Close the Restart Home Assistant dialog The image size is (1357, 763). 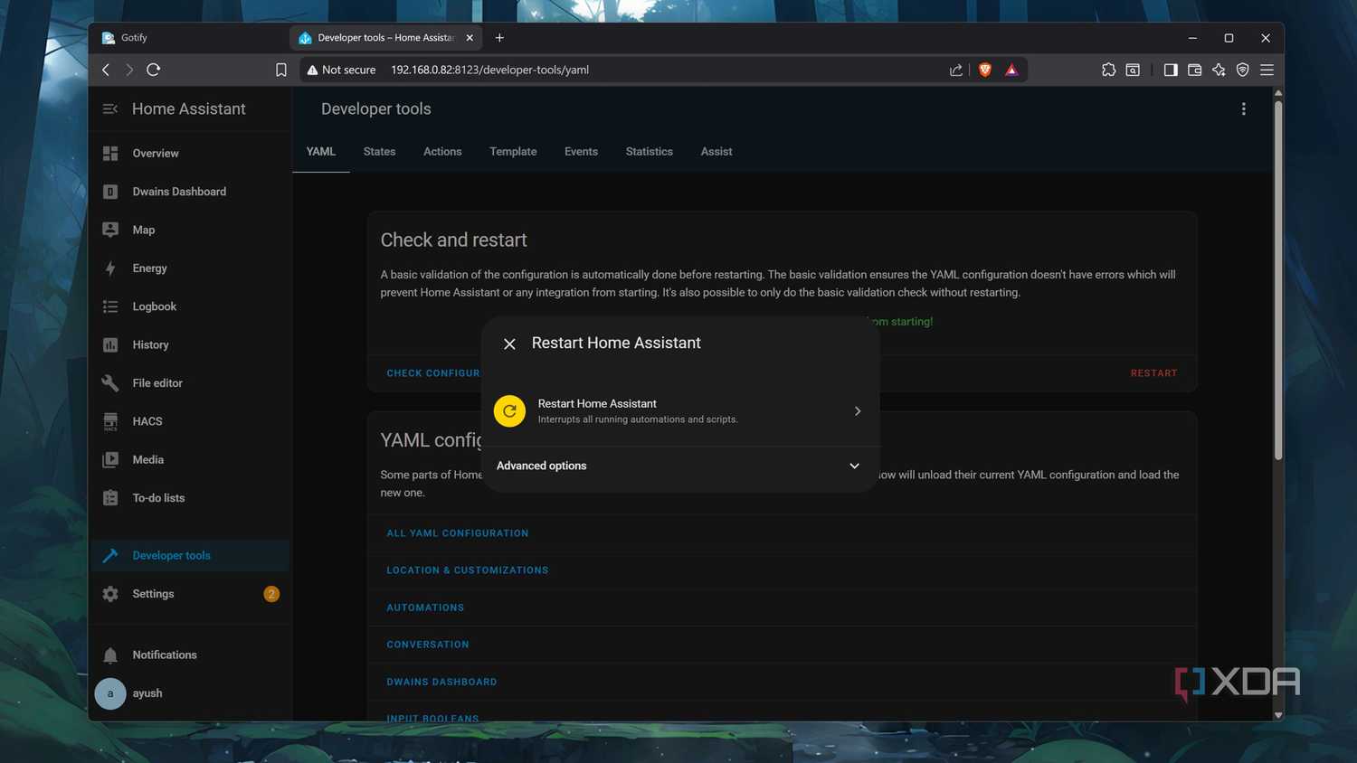(509, 344)
